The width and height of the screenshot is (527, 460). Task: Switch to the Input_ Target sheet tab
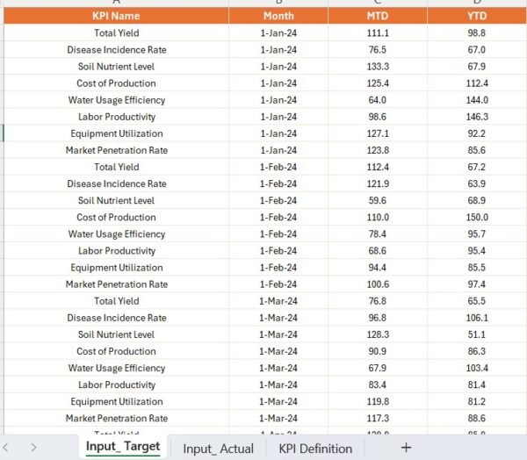tap(123, 447)
